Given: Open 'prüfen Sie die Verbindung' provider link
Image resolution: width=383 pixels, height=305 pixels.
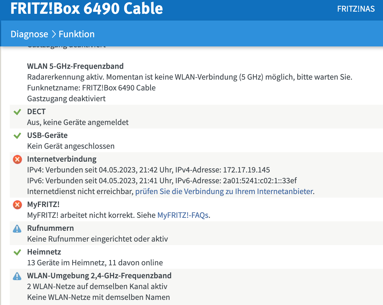Looking at the screenshot, I should tap(224, 191).
